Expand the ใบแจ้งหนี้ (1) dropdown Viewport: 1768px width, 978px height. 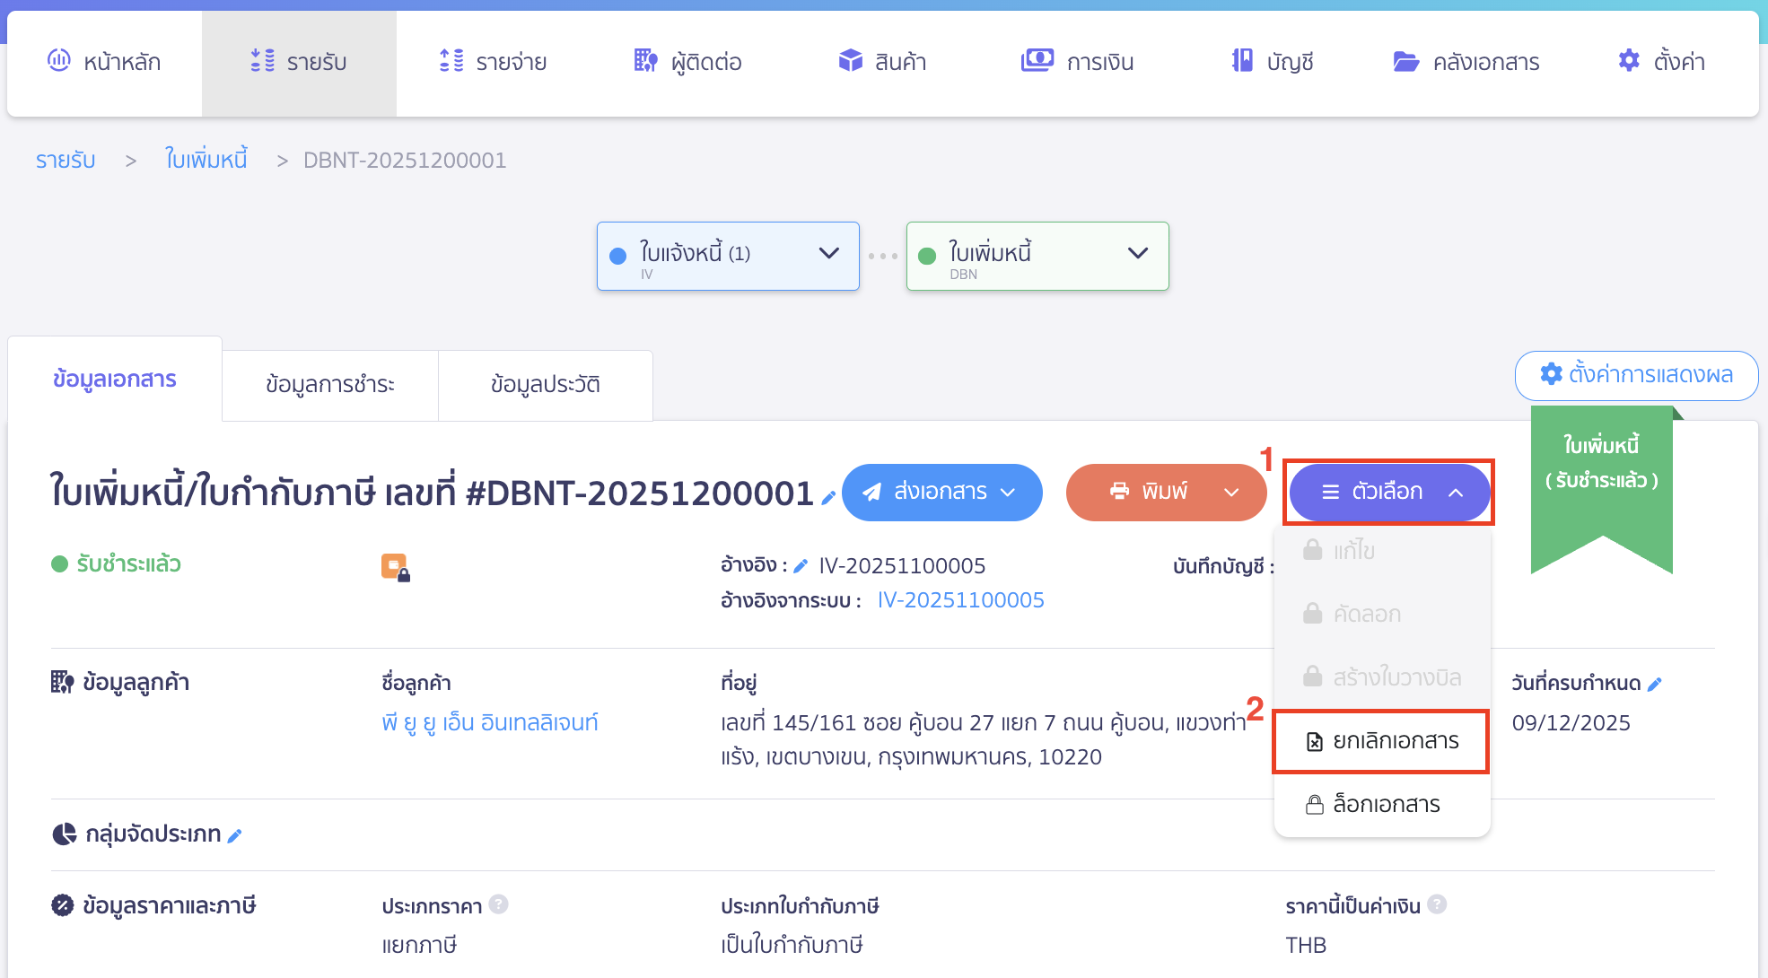(x=828, y=254)
